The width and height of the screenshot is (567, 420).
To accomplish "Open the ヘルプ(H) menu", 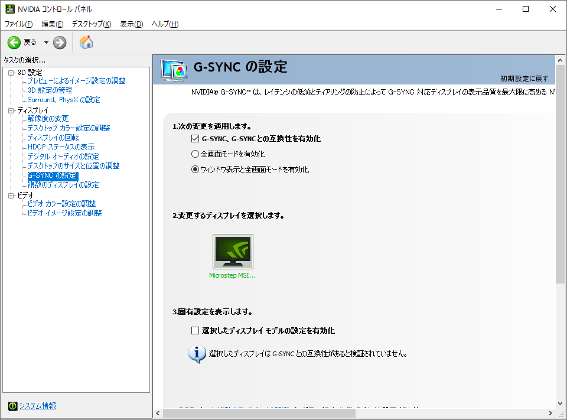I will pos(165,24).
